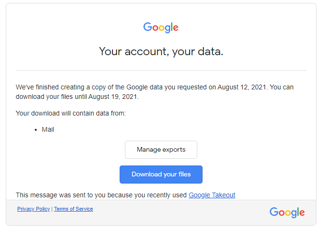Click the Google logo in the footer
326x233 pixels.
point(287,212)
